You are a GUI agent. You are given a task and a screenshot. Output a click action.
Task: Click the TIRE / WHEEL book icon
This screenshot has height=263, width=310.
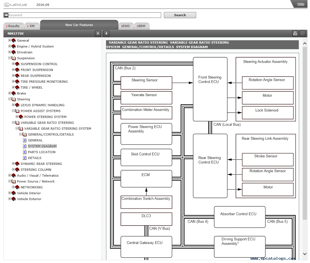17,87
